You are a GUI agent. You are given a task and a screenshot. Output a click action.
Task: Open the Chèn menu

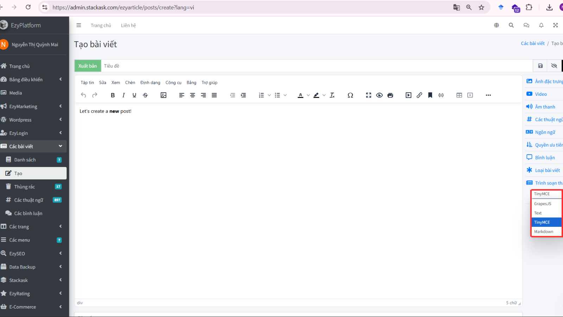tap(130, 82)
